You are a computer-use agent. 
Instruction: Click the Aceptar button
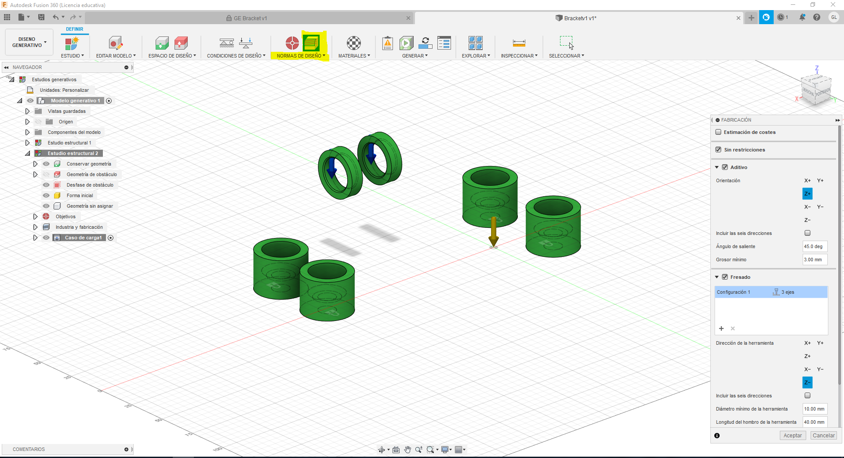tap(793, 436)
